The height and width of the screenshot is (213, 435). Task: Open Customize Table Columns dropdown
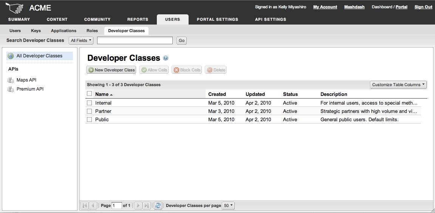click(x=398, y=85)
